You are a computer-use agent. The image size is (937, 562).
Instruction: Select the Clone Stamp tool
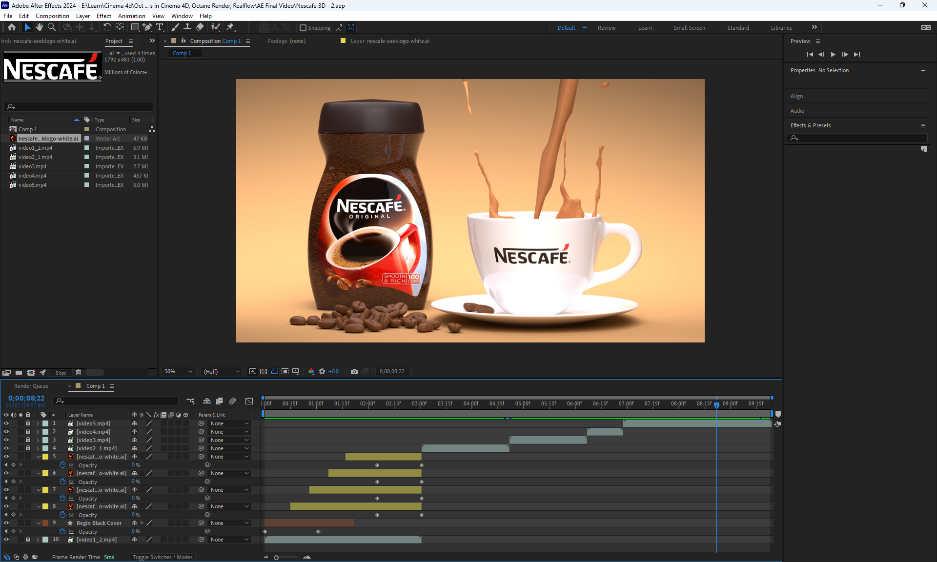coord(187,27)
